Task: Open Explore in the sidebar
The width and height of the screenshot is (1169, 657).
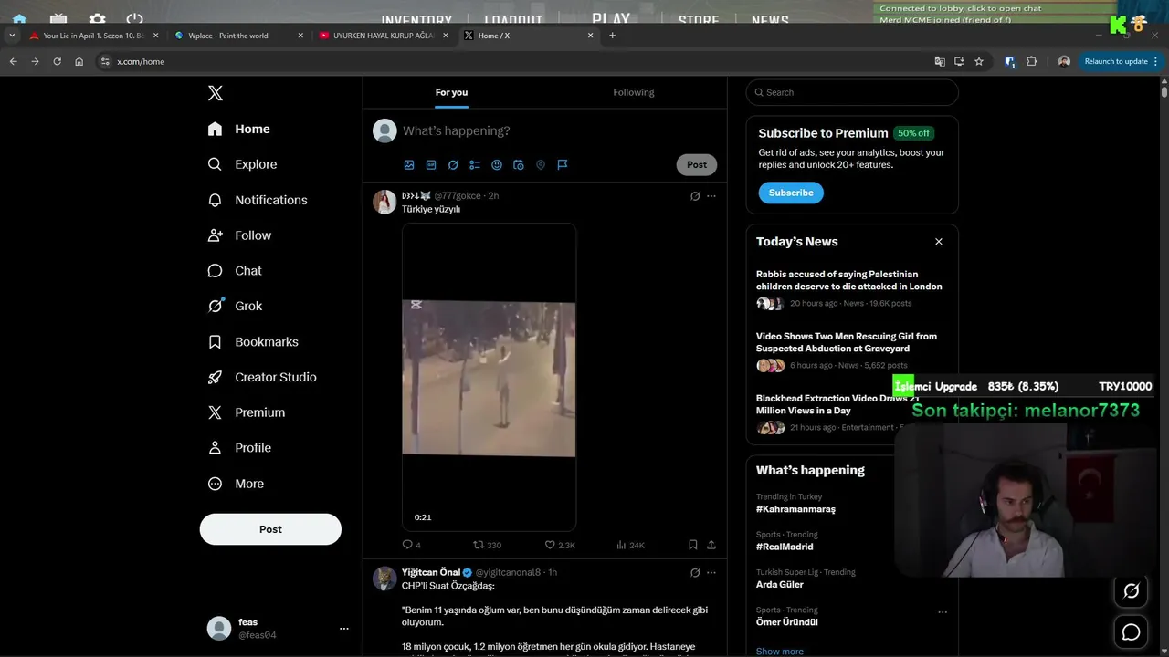Action: [242, 164]
